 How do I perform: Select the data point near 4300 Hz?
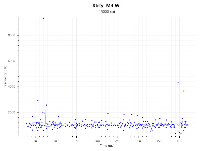tap(178, 83)
